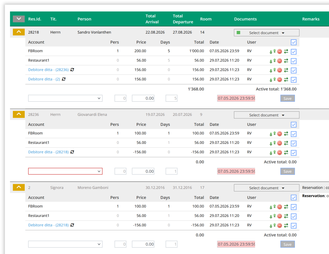Screen dimensions: 329x254
Task: Click red delete icon on FBRoom row of reservation 28218
Action: coord(280,51)
